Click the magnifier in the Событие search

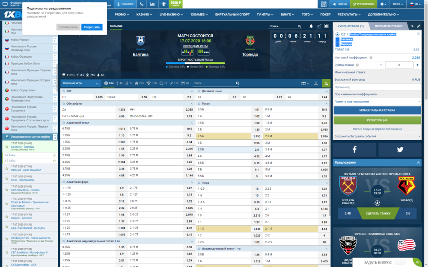click(x=300, y=26)
